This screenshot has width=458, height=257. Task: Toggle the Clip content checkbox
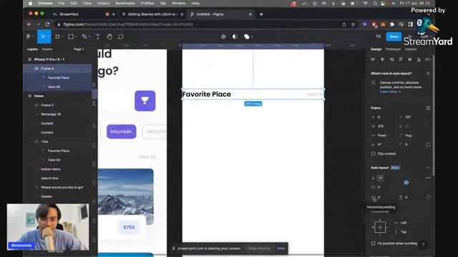[373, 153]
